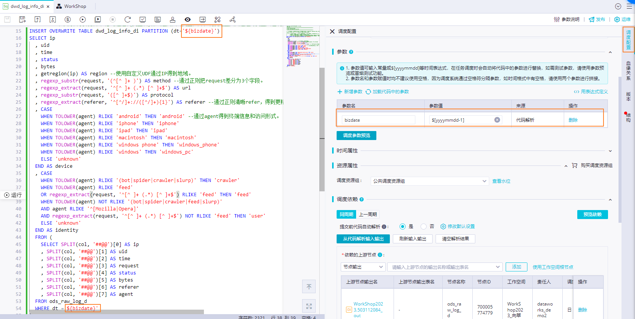Viewport: 635px width, 319px height.
Task: Click the save-as icon in toolbar
Action: click(x=22, y=19)
